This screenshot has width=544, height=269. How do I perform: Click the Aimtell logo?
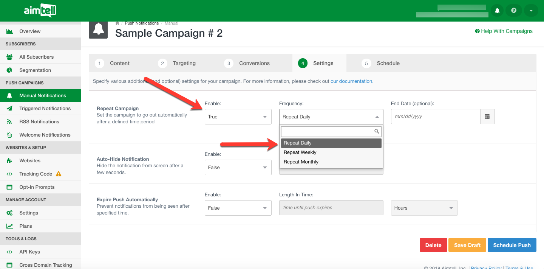[40, 11]
